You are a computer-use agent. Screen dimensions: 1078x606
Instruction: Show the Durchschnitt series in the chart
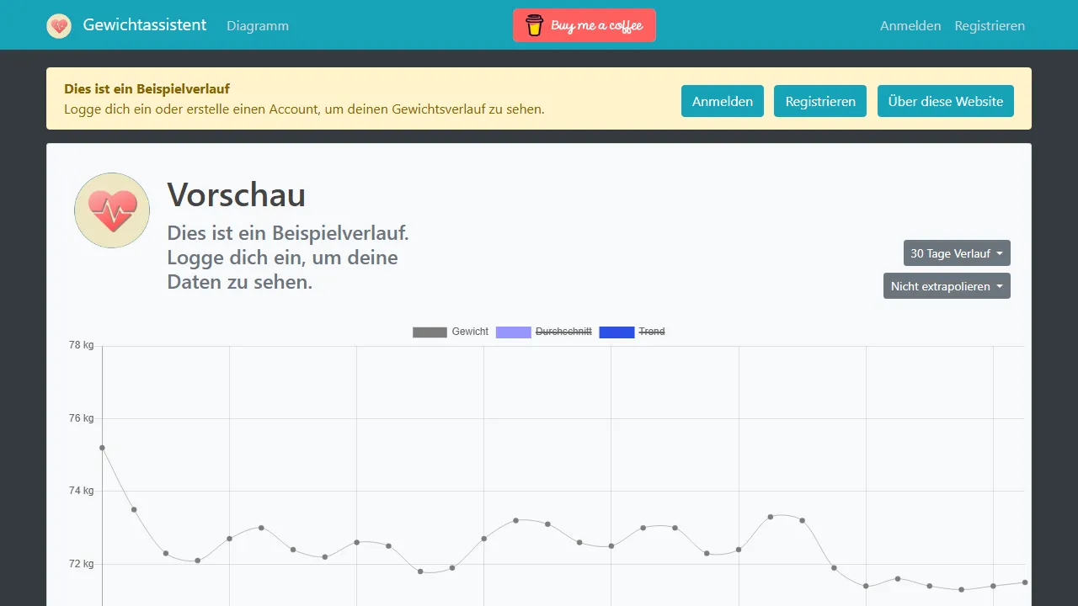pyautogui.click(x=563, y=332)
